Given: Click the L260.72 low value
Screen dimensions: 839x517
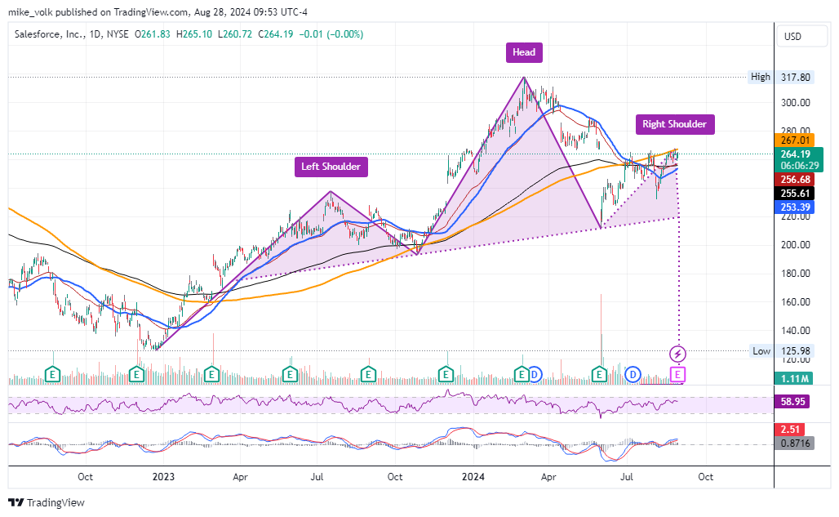Looking at the screenshot, I should tap(235, 34).
